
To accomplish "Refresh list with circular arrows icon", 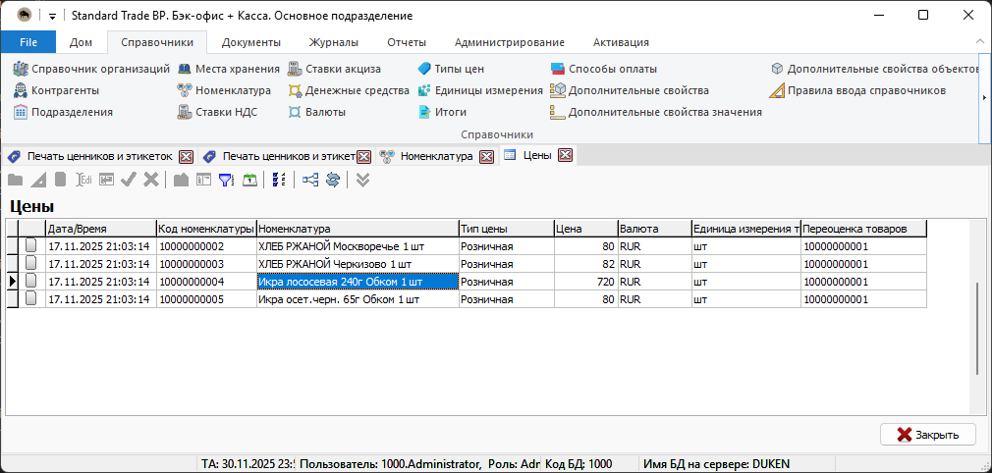I will [333, 181].
